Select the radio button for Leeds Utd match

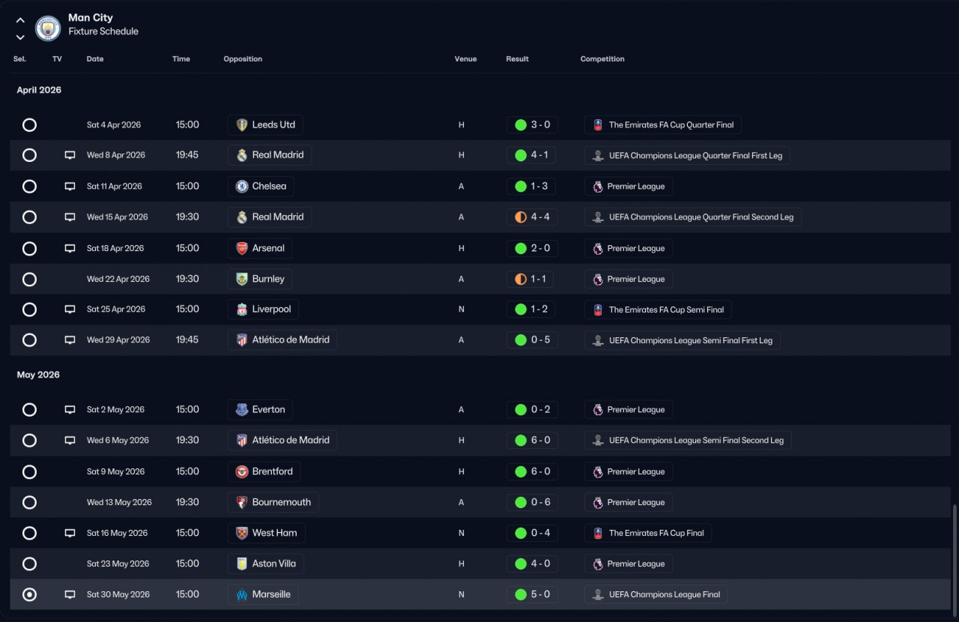29,125
